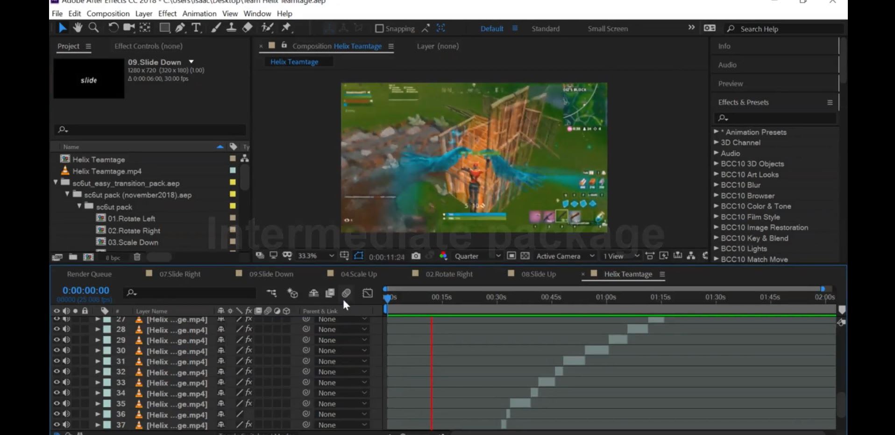Toggle effects fx switch on layer 31

click(x=249, y=361)
